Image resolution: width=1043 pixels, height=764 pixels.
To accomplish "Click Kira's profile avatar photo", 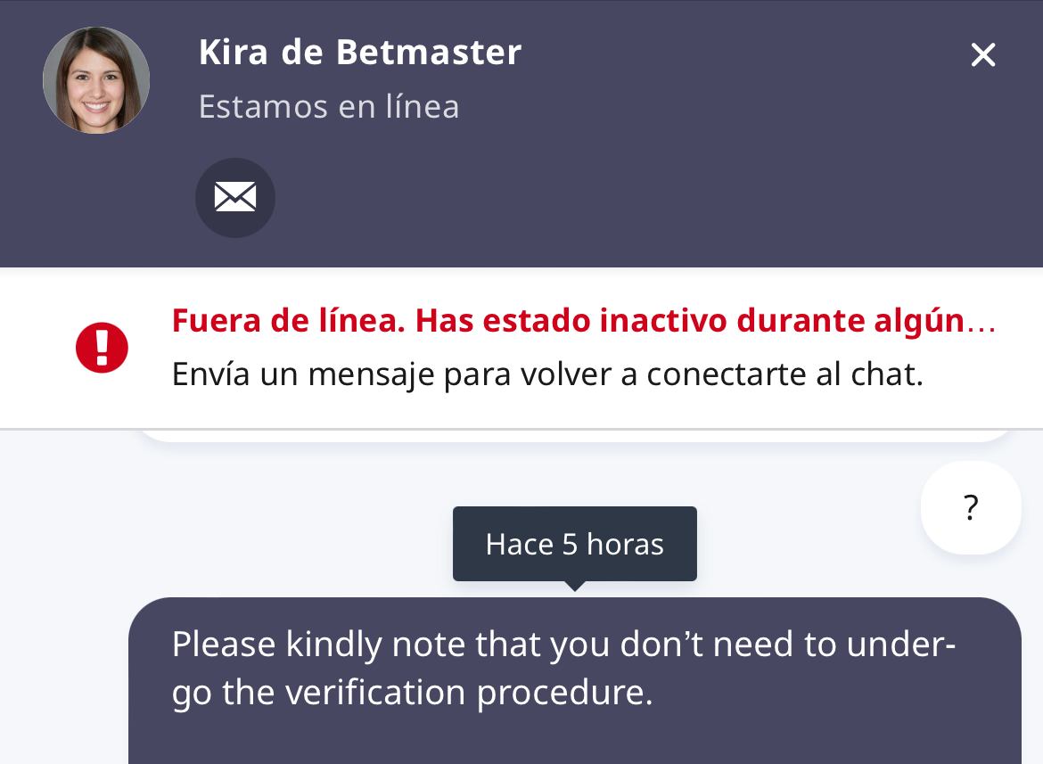I will click(96, 80).
